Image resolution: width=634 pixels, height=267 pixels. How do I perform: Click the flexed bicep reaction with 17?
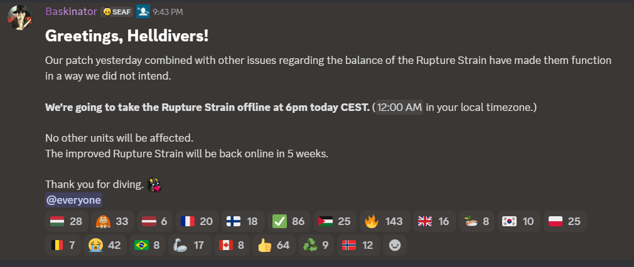[190, 245]
